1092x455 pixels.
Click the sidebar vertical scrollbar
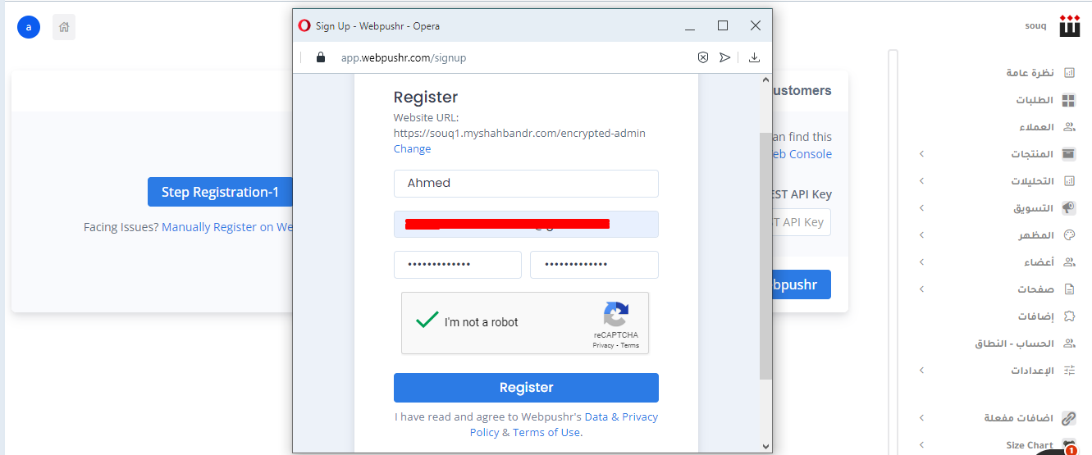tap(893, 252)
